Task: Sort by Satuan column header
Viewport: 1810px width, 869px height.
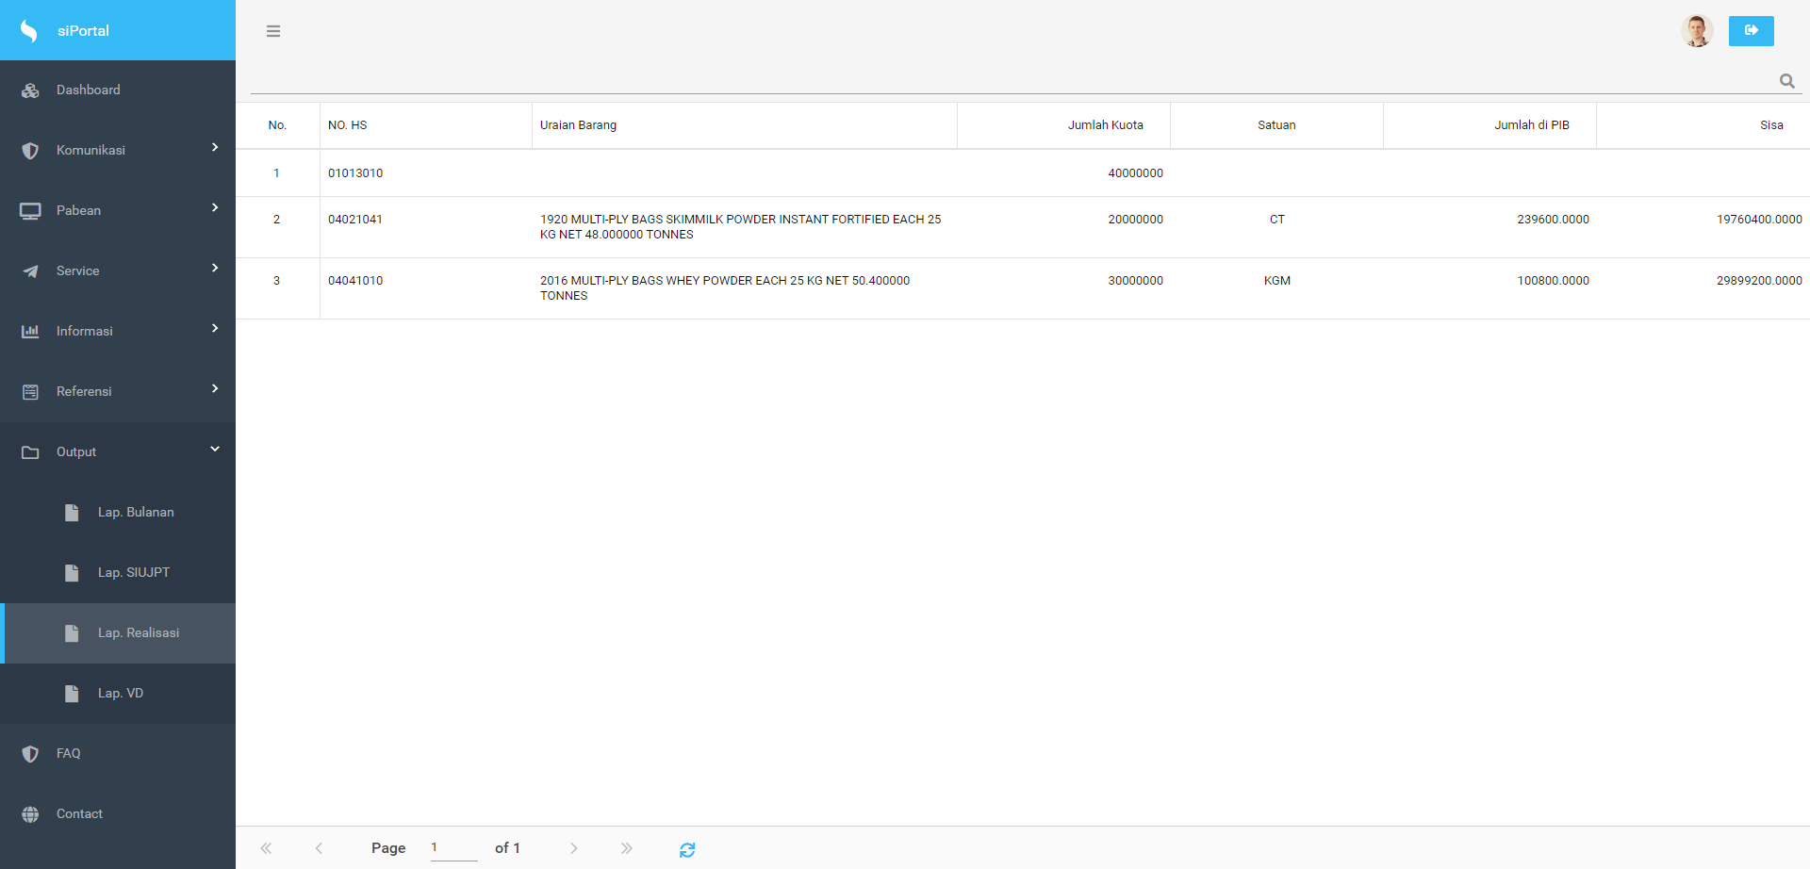Action: 1276,125
